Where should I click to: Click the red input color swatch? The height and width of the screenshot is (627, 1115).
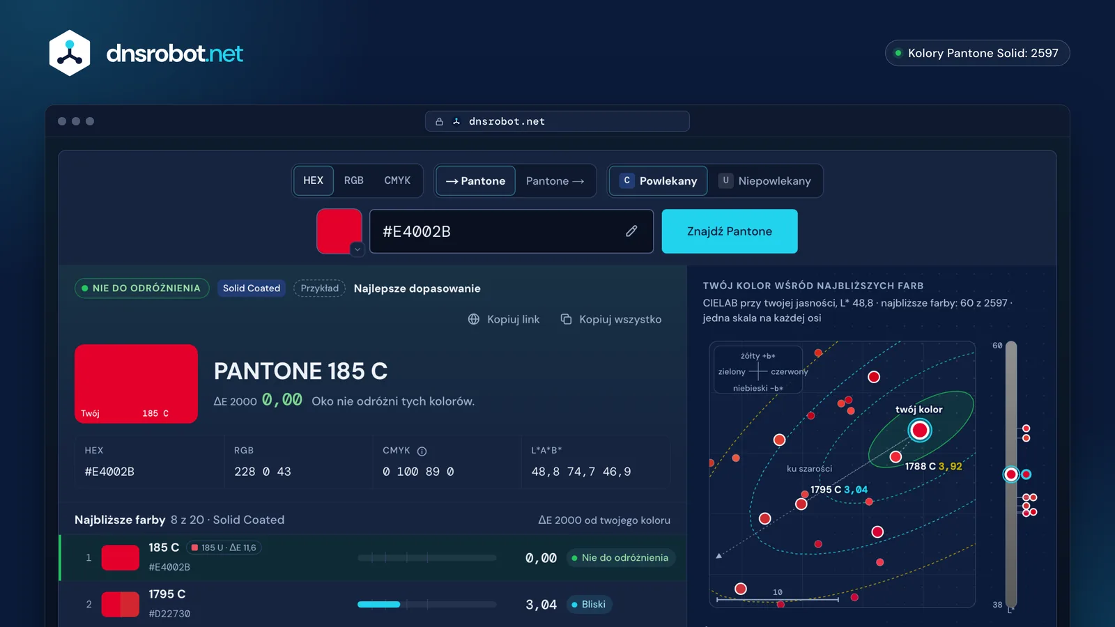339,231
